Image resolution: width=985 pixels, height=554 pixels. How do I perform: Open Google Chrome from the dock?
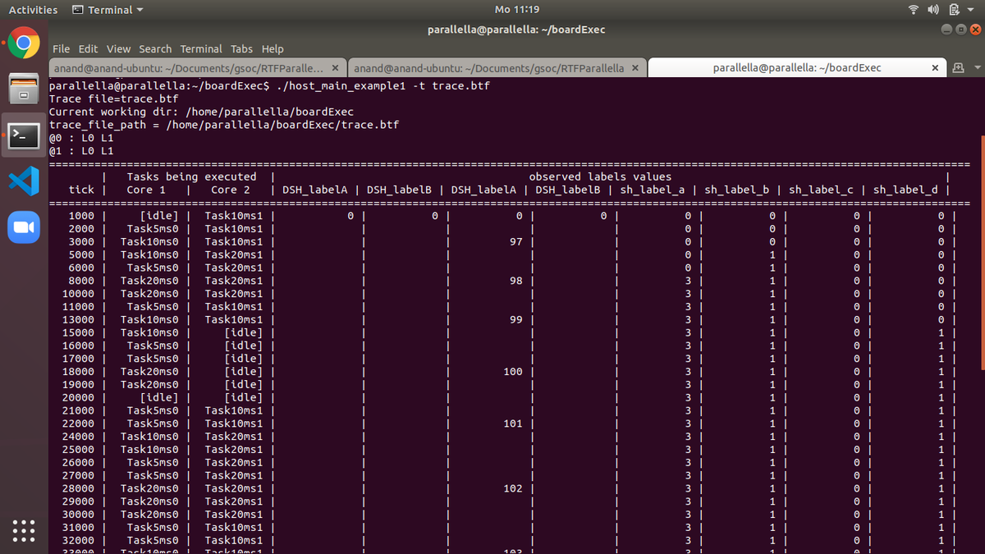tap(24, 43)
